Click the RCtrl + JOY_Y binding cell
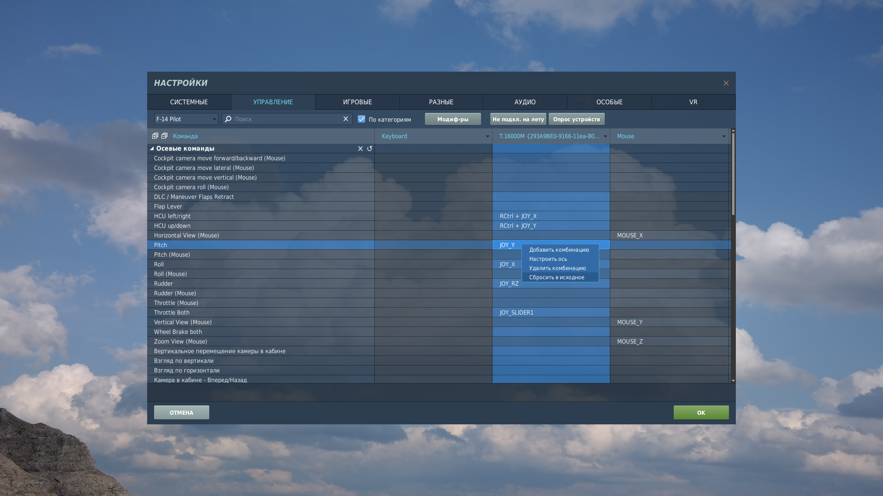883x496 pixels. pos(551,226)
